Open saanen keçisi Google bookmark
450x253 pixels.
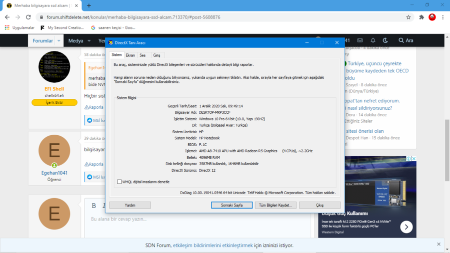click(x=113, y=27)
